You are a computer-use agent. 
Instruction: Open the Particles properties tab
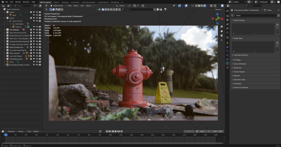[227, 51]
